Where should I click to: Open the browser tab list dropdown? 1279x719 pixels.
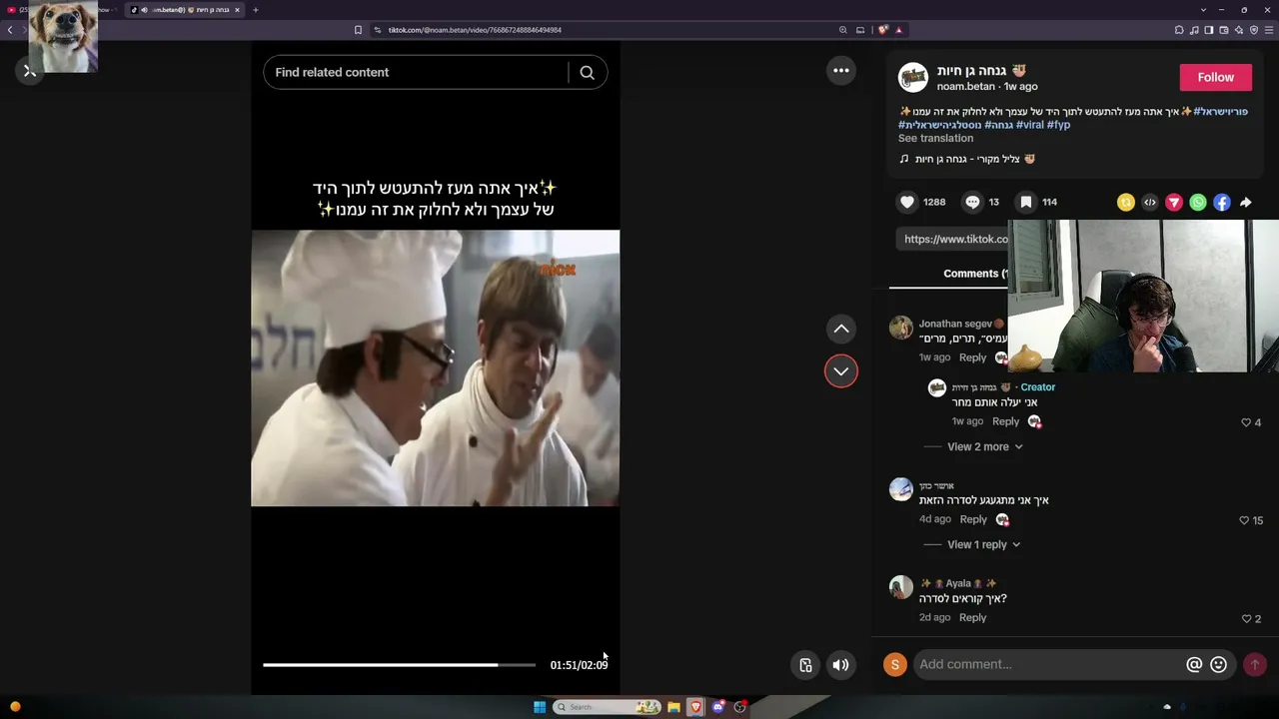tap(1203, 10)
